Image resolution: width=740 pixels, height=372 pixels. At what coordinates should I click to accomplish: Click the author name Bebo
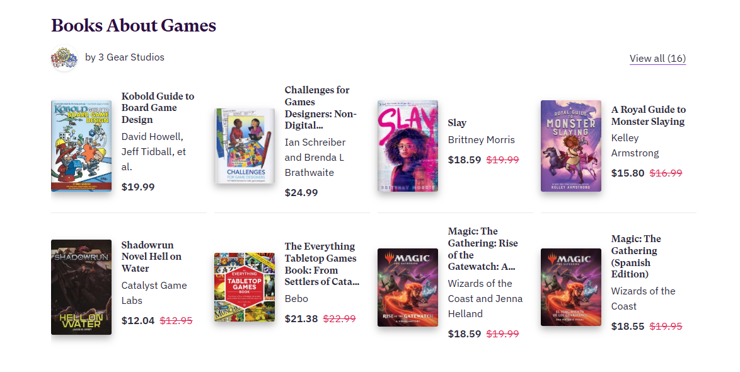point(296,299)
